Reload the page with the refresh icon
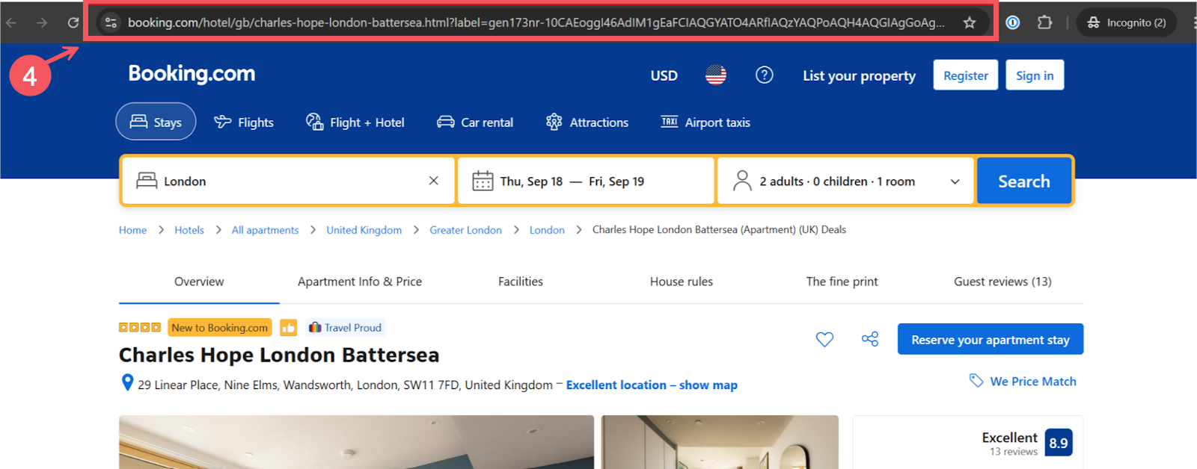1197x469 pixels. (73, 22)
